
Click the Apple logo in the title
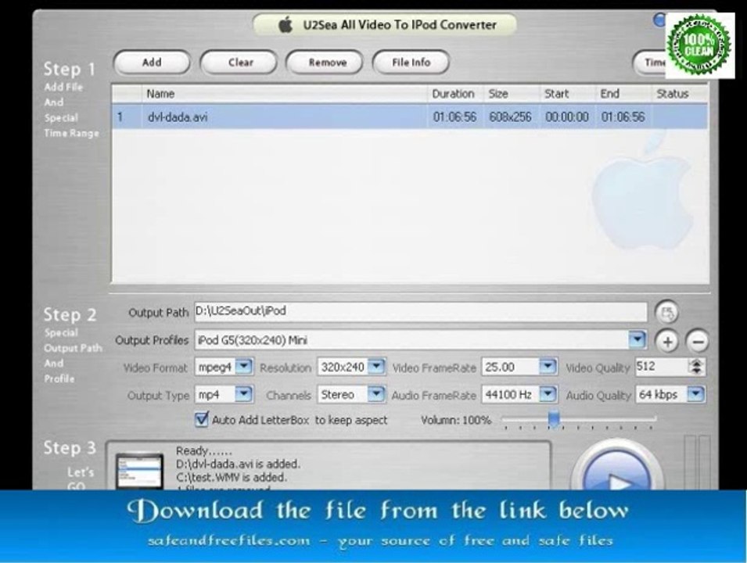pos(286,25)
